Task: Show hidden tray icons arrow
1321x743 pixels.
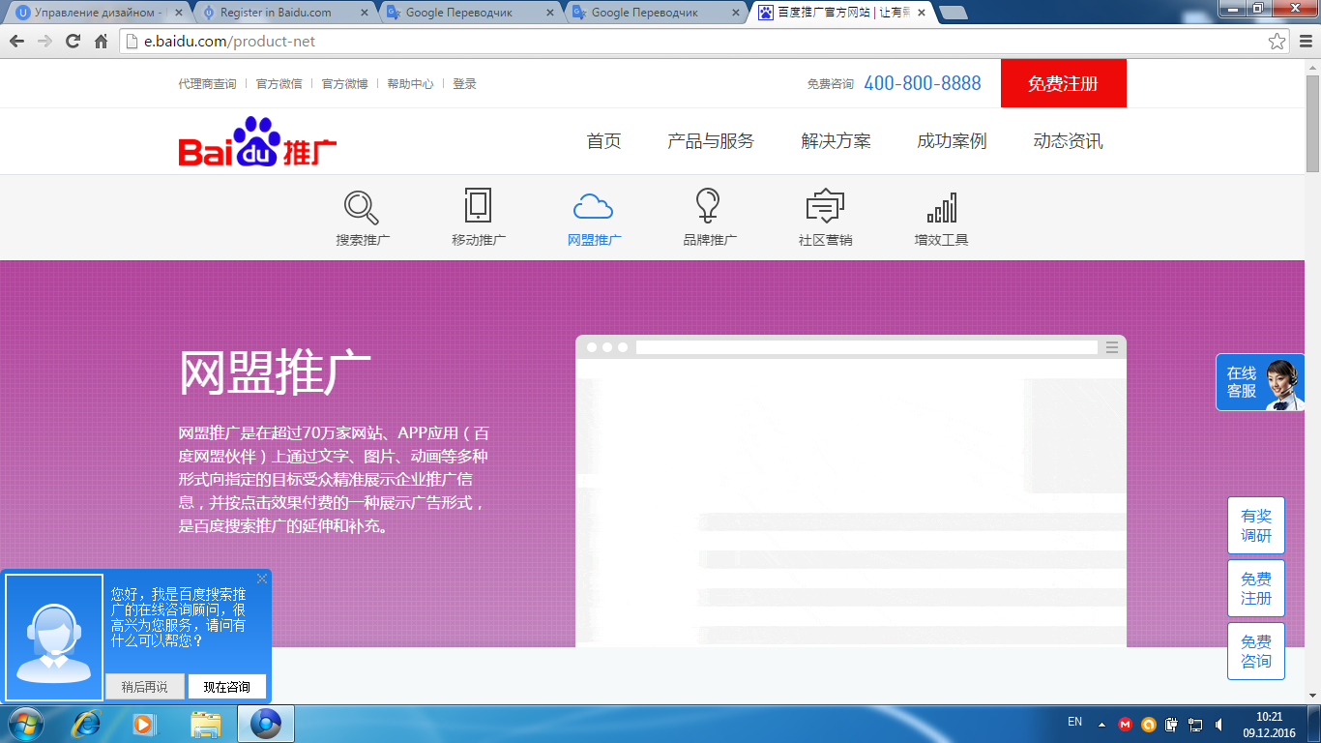Action: point(1101,724)
